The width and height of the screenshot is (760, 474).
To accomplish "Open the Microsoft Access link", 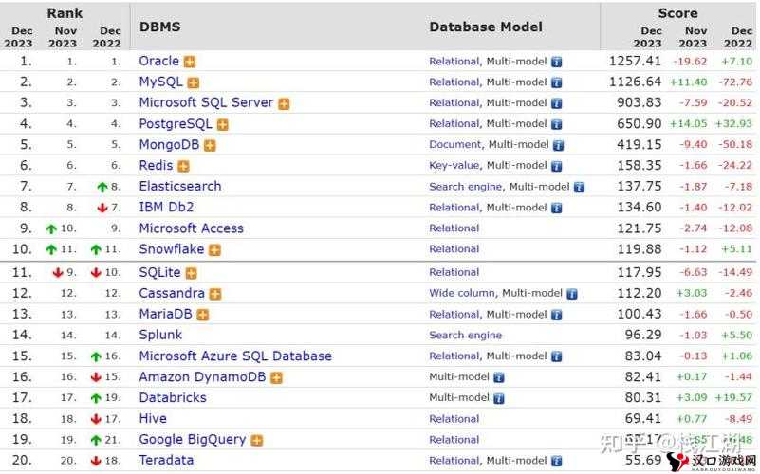I will coord(191,228).
